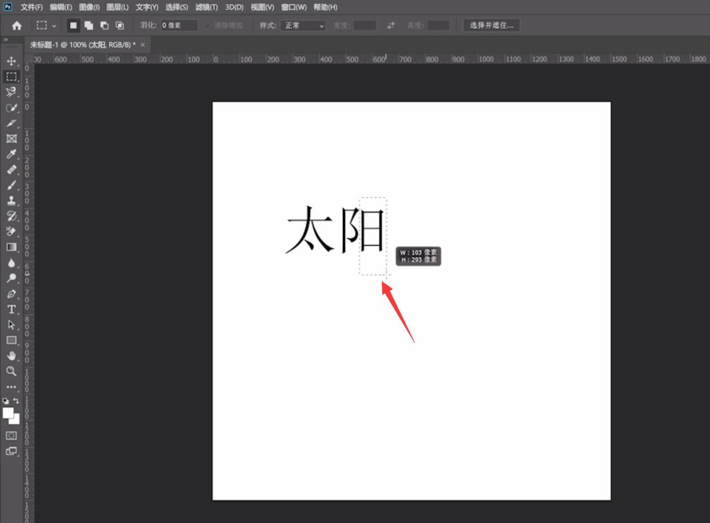Open the 窗口(W) menu
The image size is (710, 523).
pyautogui.click(x=294, y=7)
